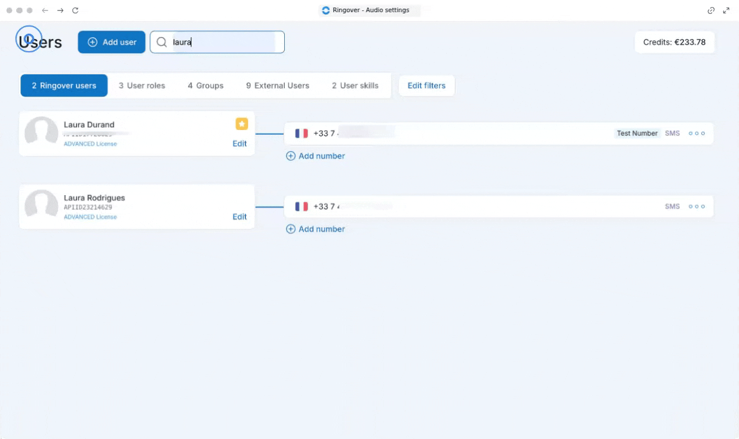Screen dimensions: 739x439
Task: Click the link icon in title bar
Action: point(711,10)
